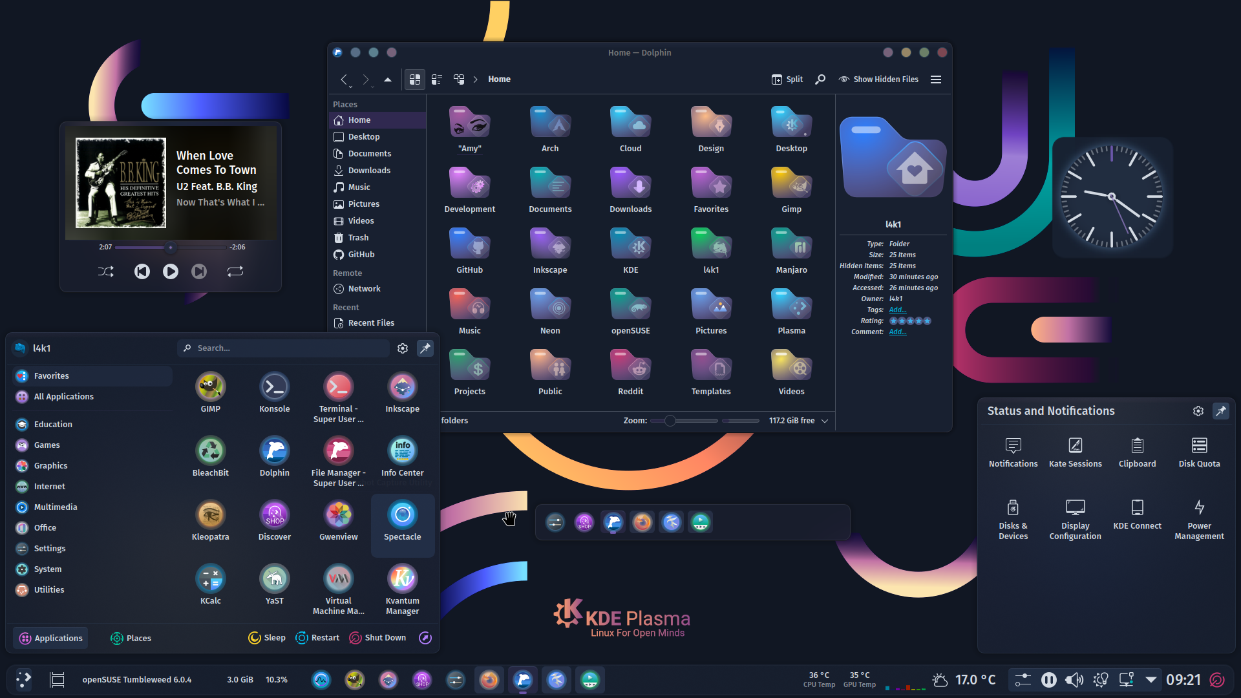Click the search icon in Dolphin toolbar

pos(820,79)
